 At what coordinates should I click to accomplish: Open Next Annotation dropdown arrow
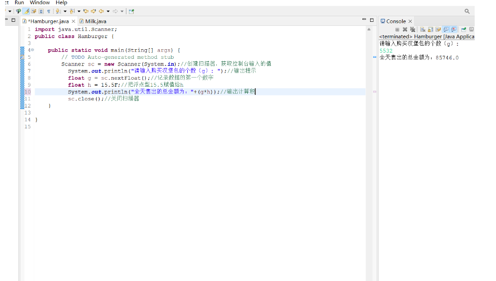click(x=65, y=11)
